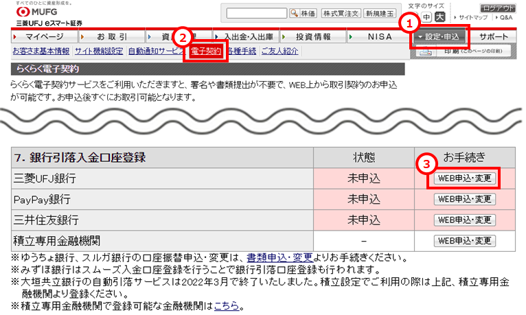The height and width of the screenshot is (315, 526).
Task: Click WEB申込・変更 for 三菱UFJ銀行
Action: [x=465, y=178]
